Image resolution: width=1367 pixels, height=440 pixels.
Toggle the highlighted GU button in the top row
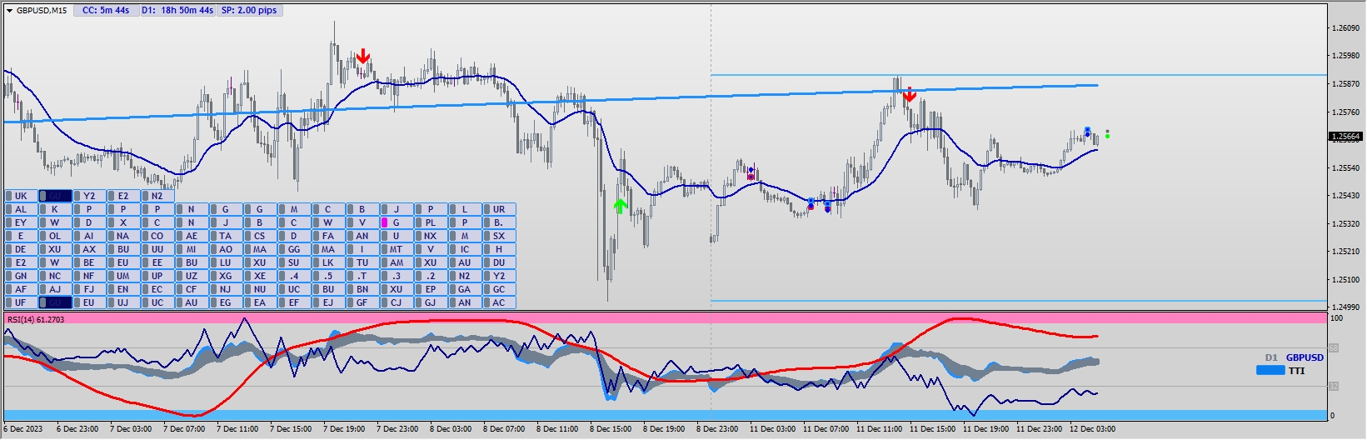[55, 196]
